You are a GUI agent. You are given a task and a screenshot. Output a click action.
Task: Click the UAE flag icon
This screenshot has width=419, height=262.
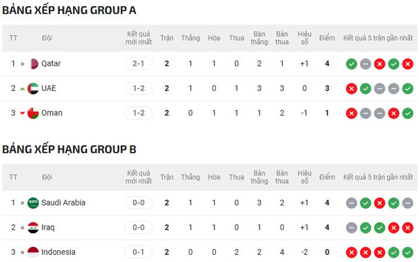(x=33, y=88)
